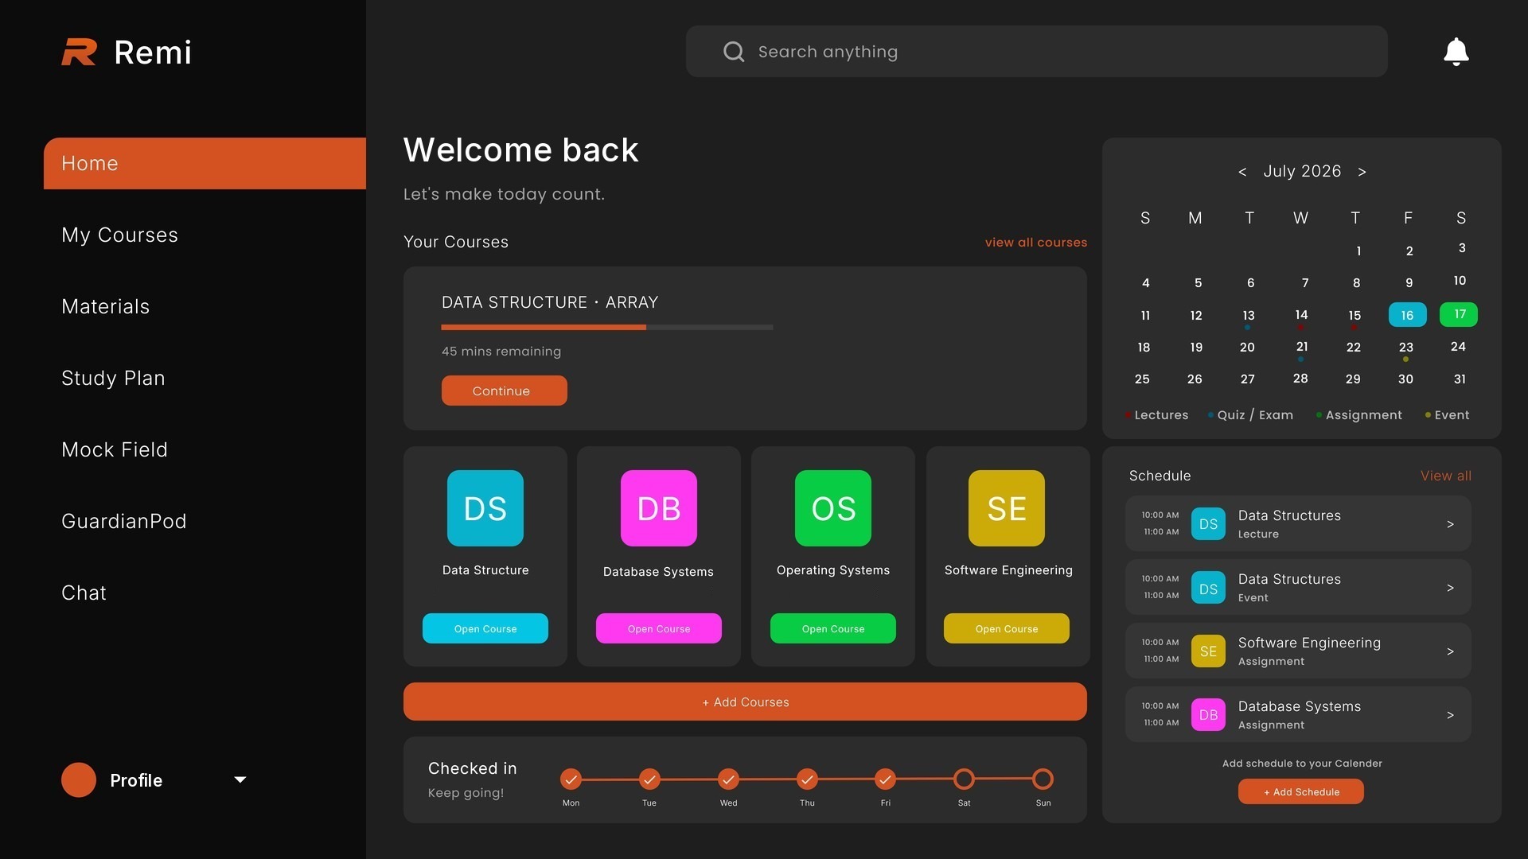1528x859 pixels.
Task: Expand Data Structures Lecture schedule chevron
Action: (x=1450, y=524)
